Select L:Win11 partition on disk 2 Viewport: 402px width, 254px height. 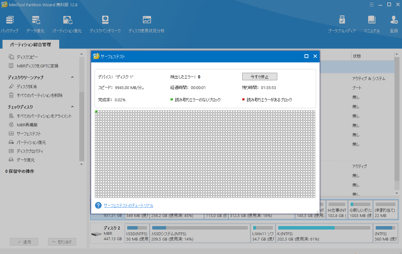click(x=263, y=233)
